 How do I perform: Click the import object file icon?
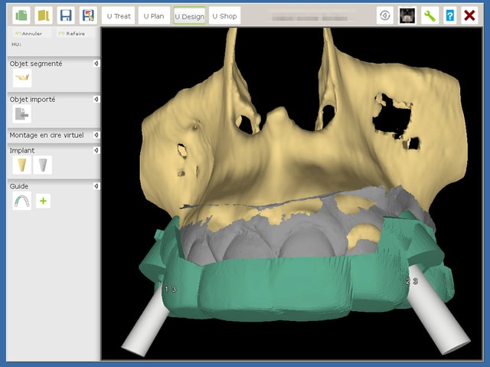21,113
